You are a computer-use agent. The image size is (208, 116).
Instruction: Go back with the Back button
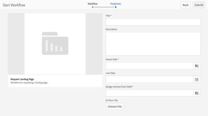pos(186,5)
